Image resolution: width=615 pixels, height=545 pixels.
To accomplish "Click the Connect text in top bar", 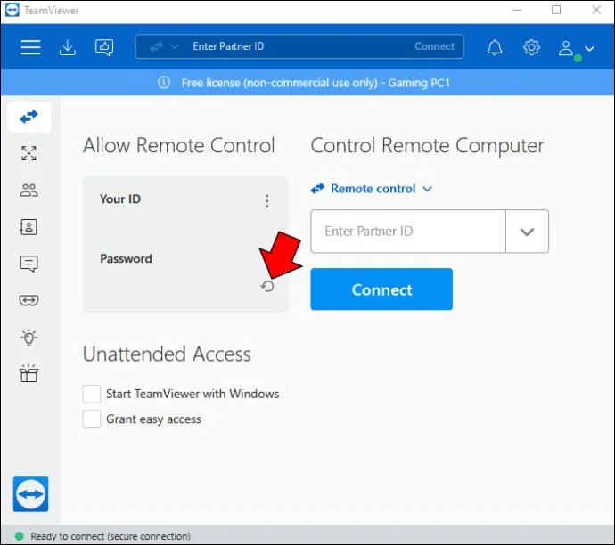I will click(434, 46).
